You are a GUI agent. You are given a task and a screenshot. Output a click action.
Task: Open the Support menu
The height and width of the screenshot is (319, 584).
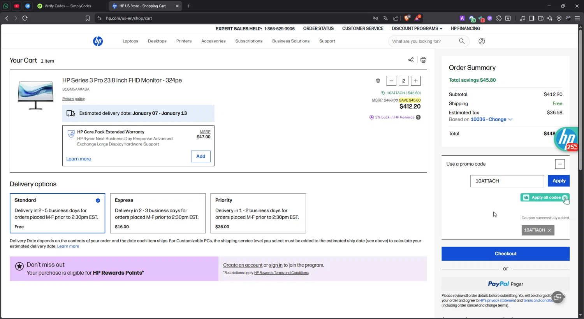coord(327,41)
